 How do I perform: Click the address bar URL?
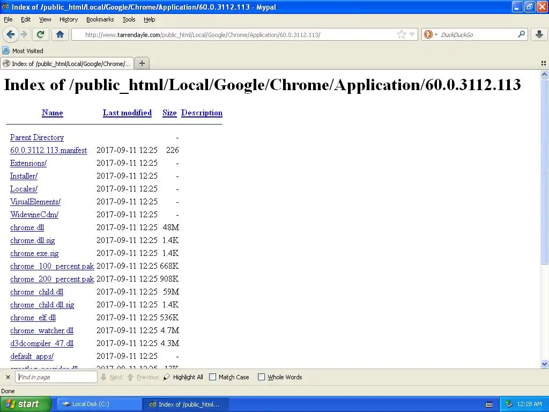coord(202,35)
